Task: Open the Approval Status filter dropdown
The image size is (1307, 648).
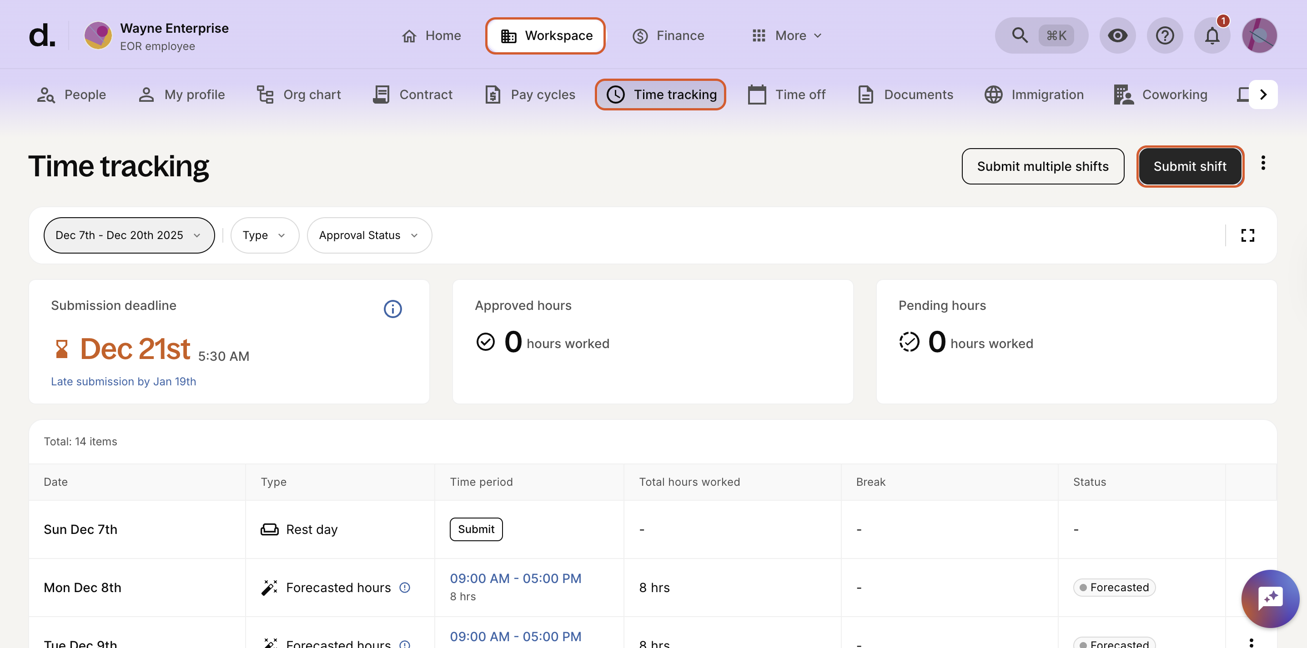Action: (x=369, y=235)
